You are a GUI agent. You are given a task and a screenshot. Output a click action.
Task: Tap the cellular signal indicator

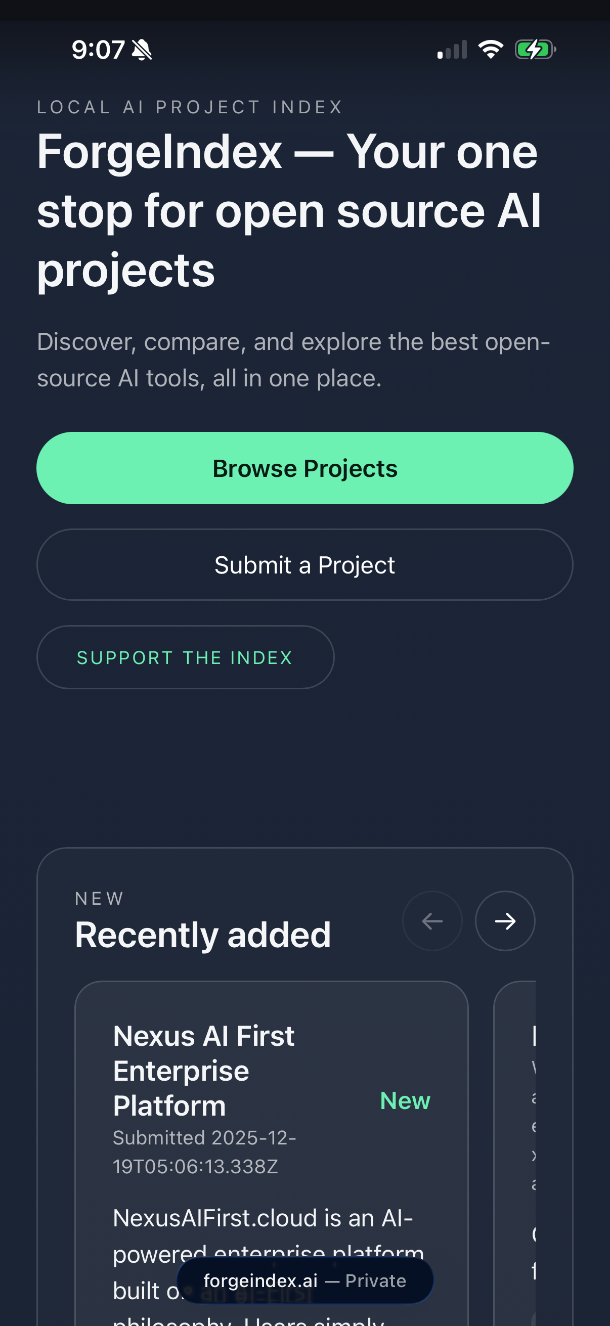452,50
